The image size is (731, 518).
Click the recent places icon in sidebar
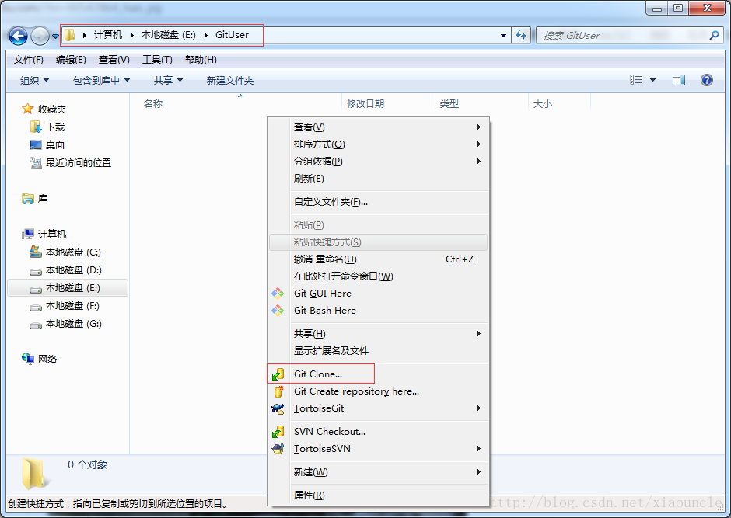click(36, 162)
